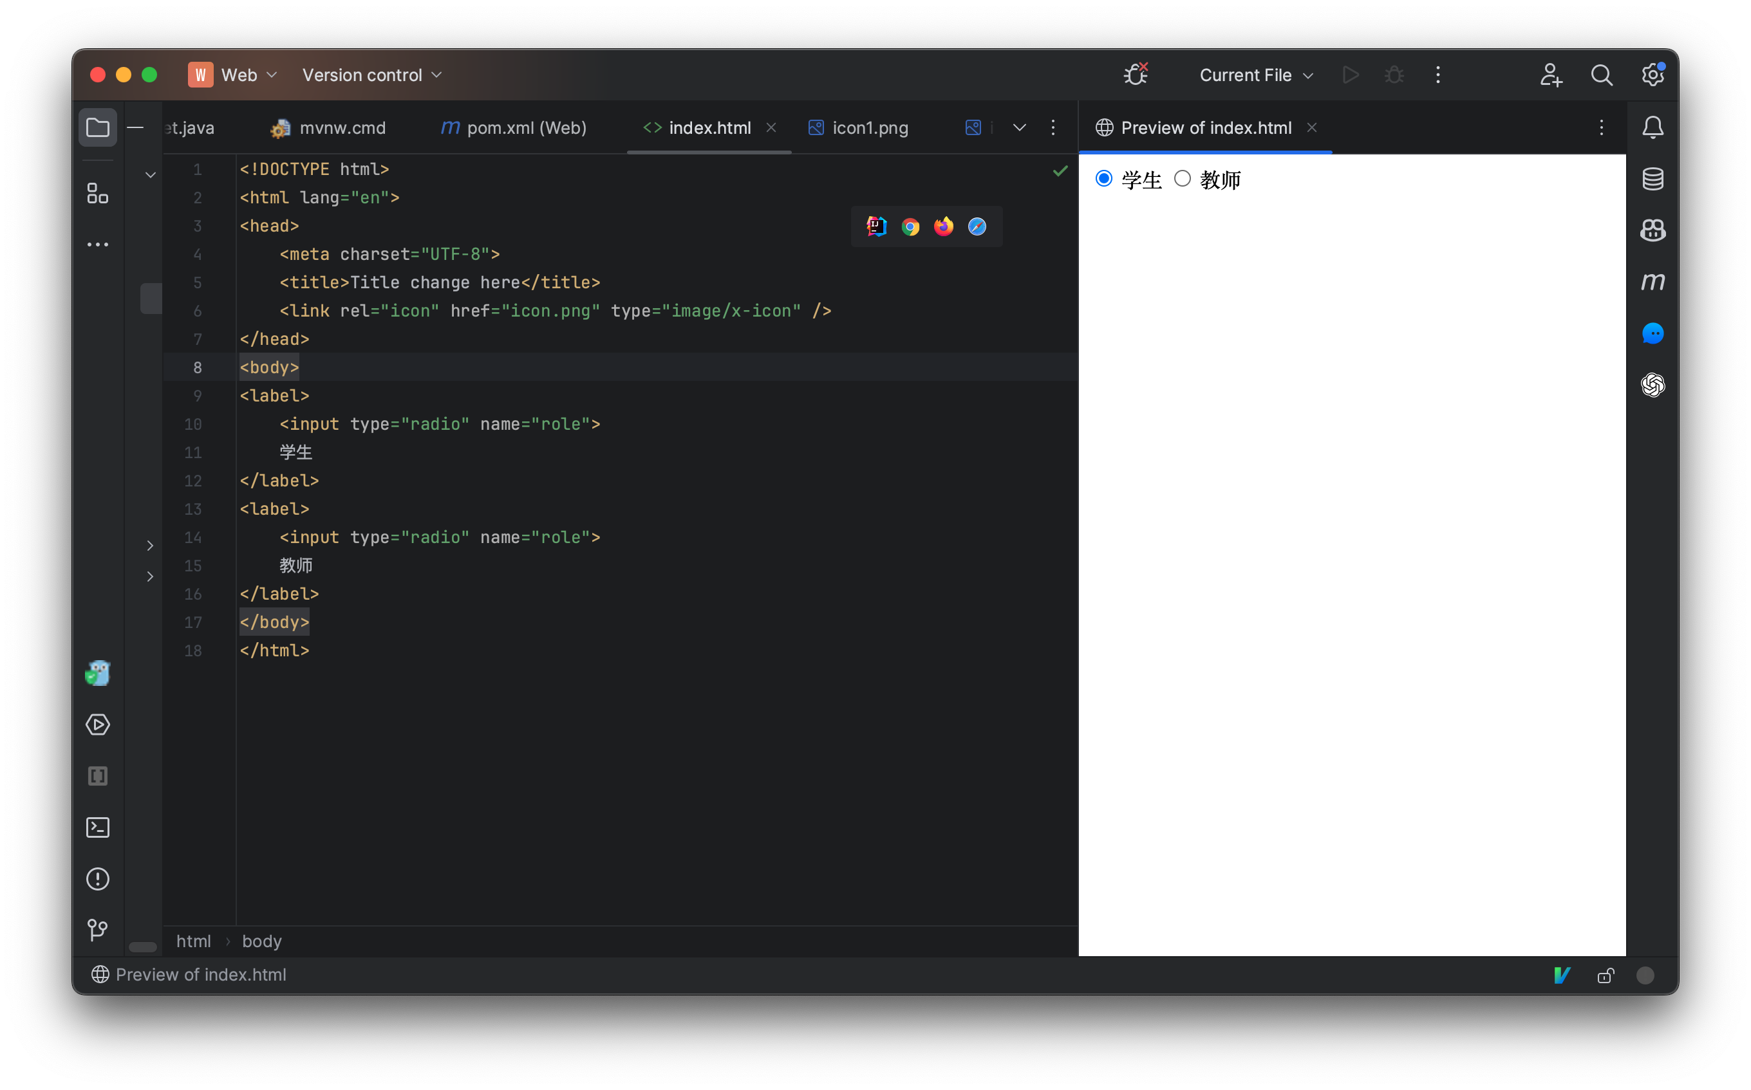Image resolution: width=1751 pixels, height=1090 pixels.
Task: Open more run actions menu
Action: point(1437,75)
